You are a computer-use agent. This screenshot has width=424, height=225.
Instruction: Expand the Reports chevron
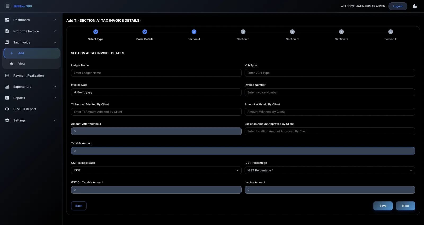(55, 98)
